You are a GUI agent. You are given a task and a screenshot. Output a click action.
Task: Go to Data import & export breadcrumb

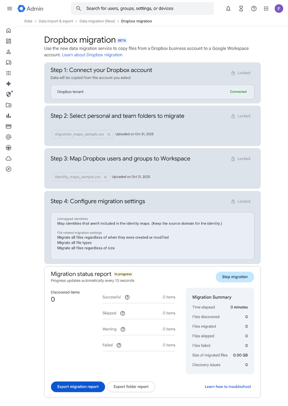click(x=56, y=21)
